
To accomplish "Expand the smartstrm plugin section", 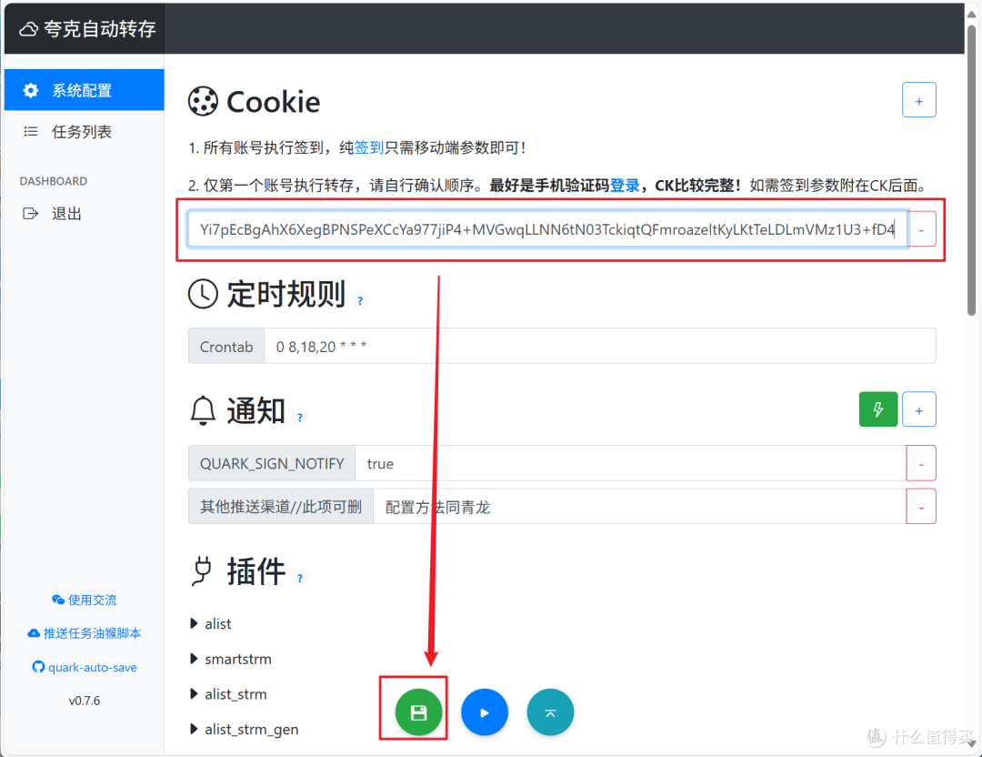I will coord(231,659).
